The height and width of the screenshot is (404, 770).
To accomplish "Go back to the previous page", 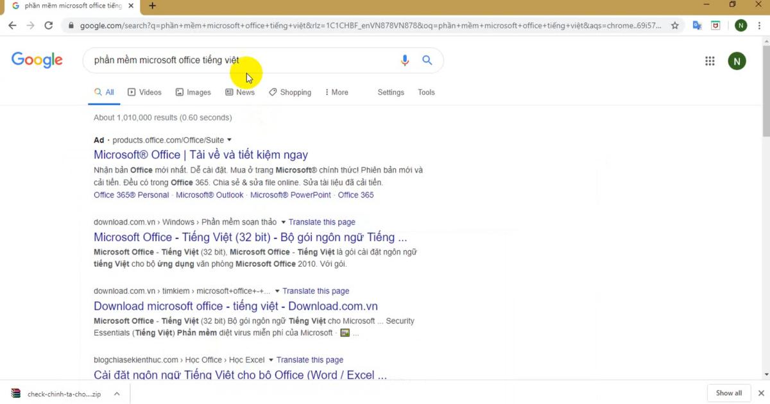I will [x=12, y=26].
